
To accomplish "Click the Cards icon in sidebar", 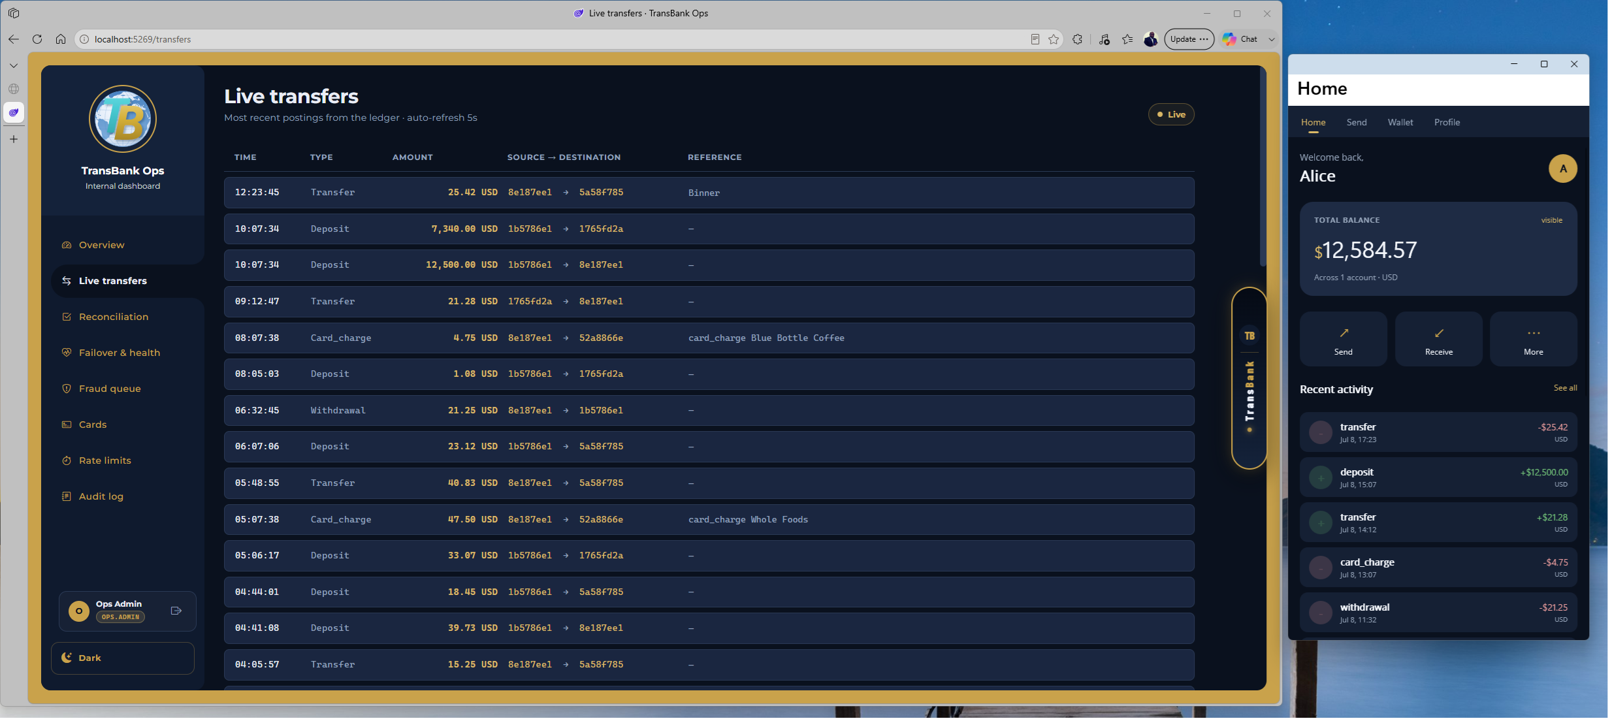I will pos(67,425).
